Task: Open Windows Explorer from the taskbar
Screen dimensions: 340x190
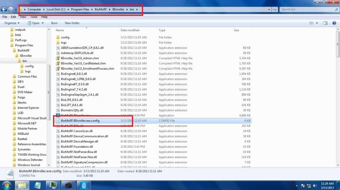Action: [x=22, y=185]
